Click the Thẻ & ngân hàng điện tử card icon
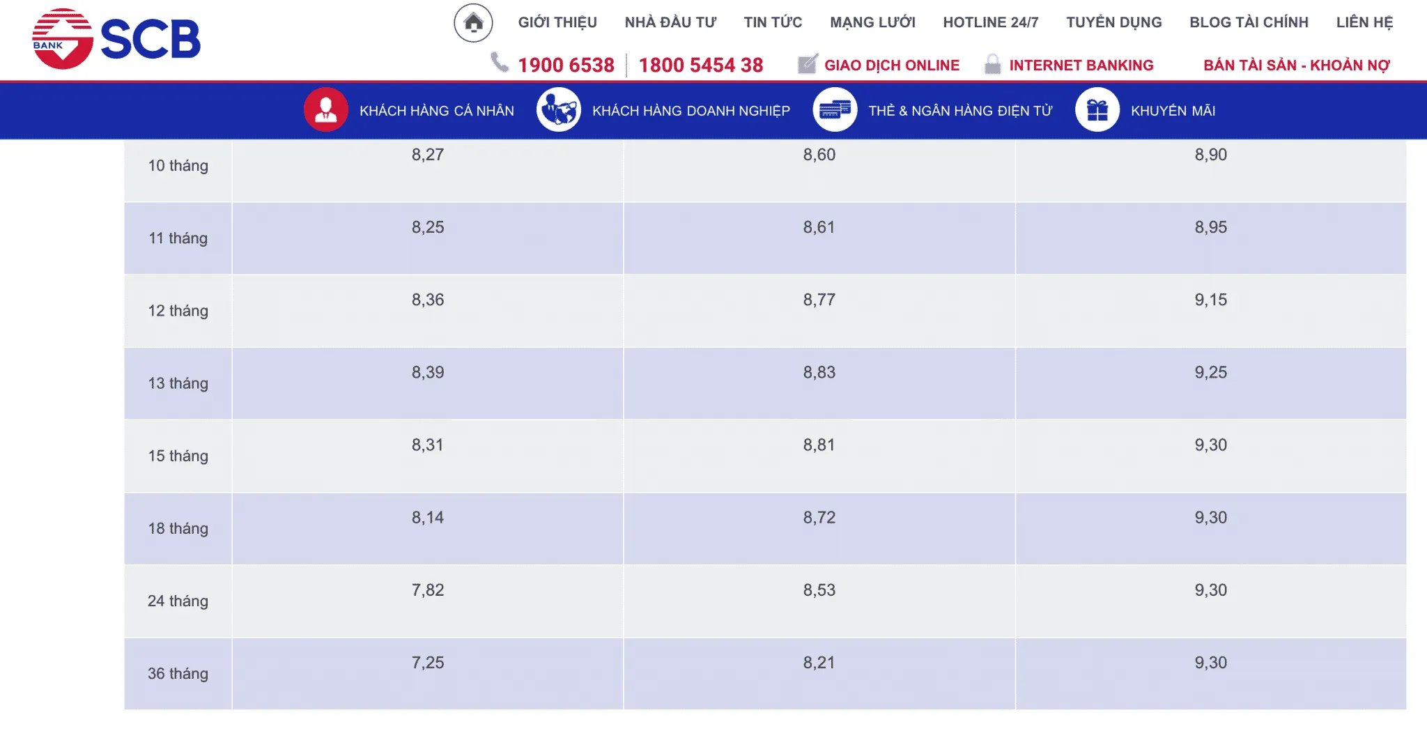Image resolution: width=1427 pixels, height=738 pixels. [835, 110]
